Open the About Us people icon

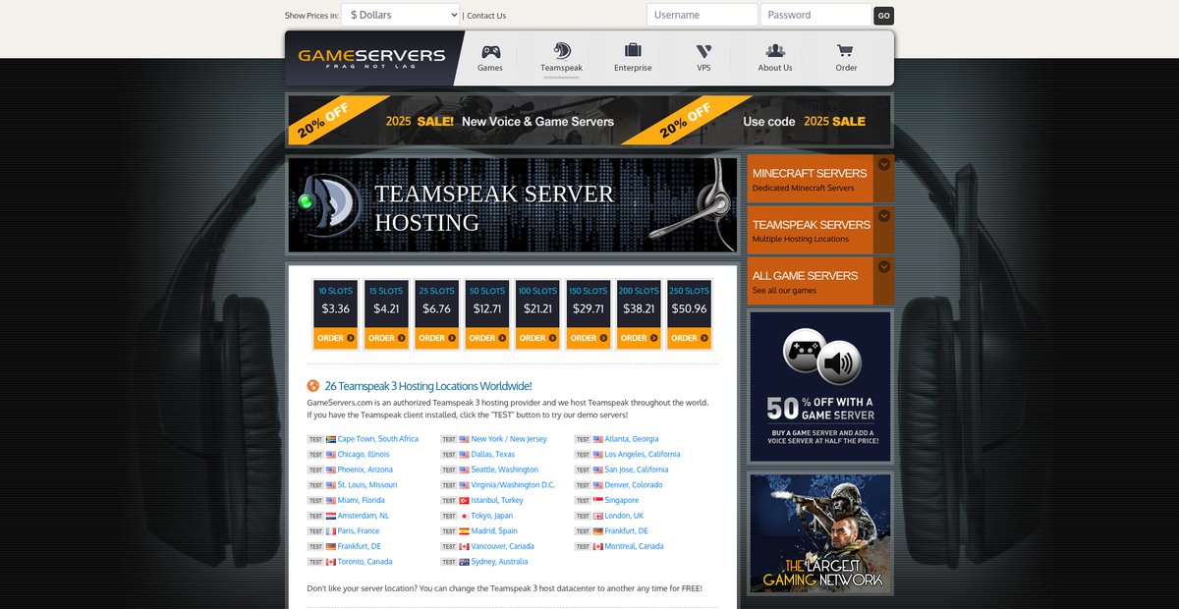(775, 51)
